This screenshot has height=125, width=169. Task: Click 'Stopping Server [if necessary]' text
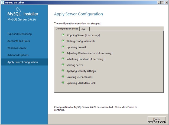83,35
